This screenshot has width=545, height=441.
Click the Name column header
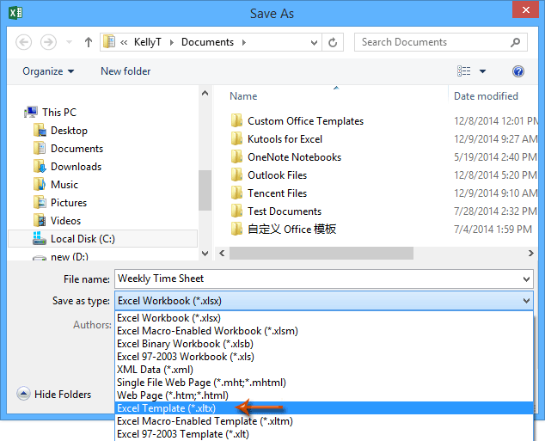click(x=244, y=96)
